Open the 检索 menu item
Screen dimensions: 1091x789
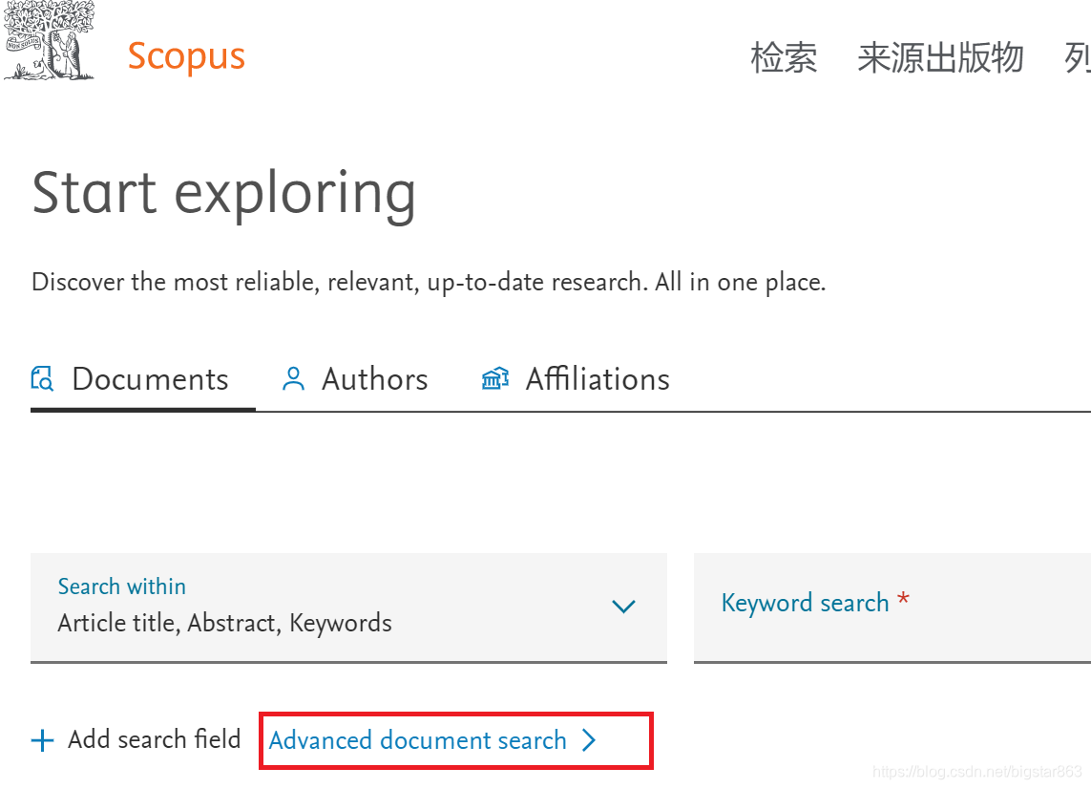[x=785, y=58]
